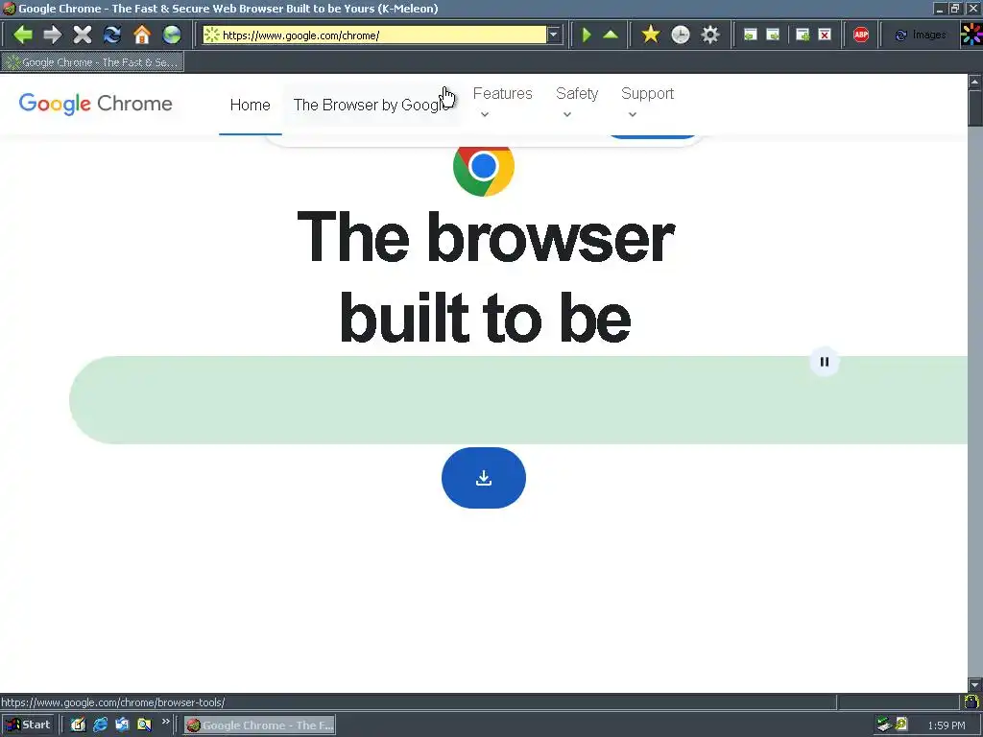Go forward with the gray Forward arrow
Screen dimensions: 983x737
coord(53,35)
